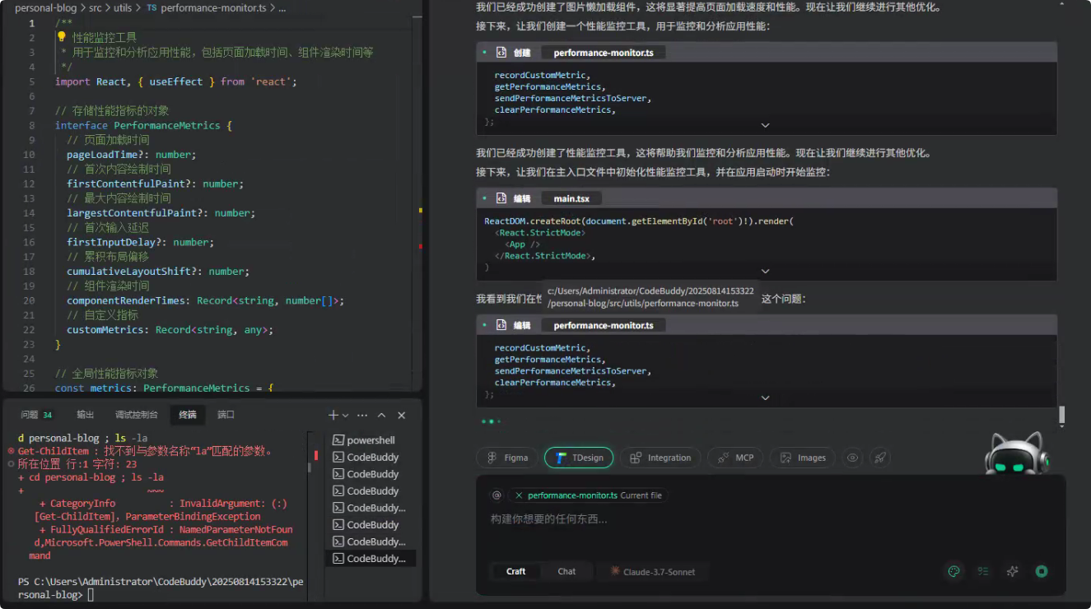Click the @ mention icon
The image size is (1091, 609).
[x=496, y=495]
